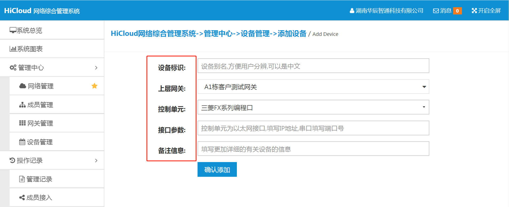Expand the 管理中心 chevron arrow
Screen dimensions: 509x207
tap(96, 68)
